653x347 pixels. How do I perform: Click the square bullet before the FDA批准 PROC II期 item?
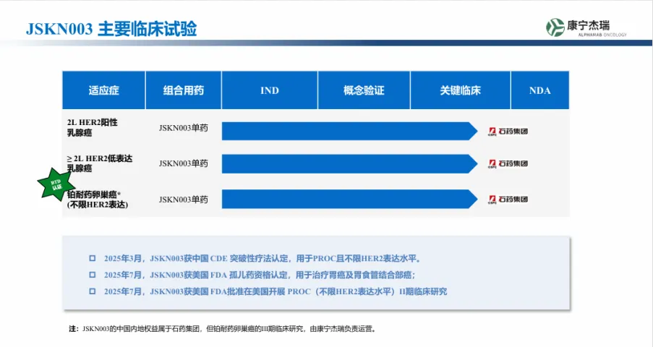[92, 291]
